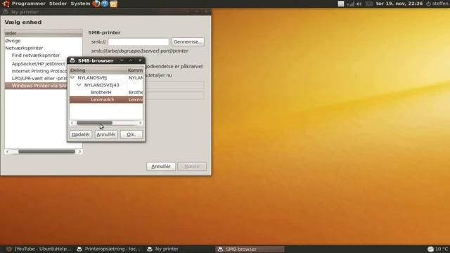The width and height of the screenshot is (450, 253).
Task: Select Windows Printer via SAMBA entry
Action: tap(36, 86)
